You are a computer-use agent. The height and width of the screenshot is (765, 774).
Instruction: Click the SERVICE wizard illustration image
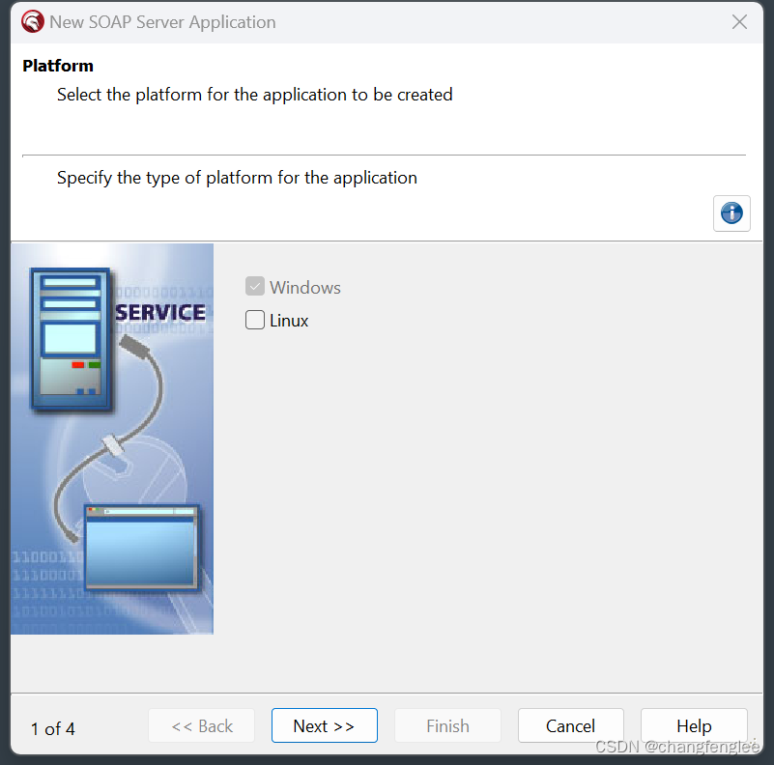pos(112,439)
